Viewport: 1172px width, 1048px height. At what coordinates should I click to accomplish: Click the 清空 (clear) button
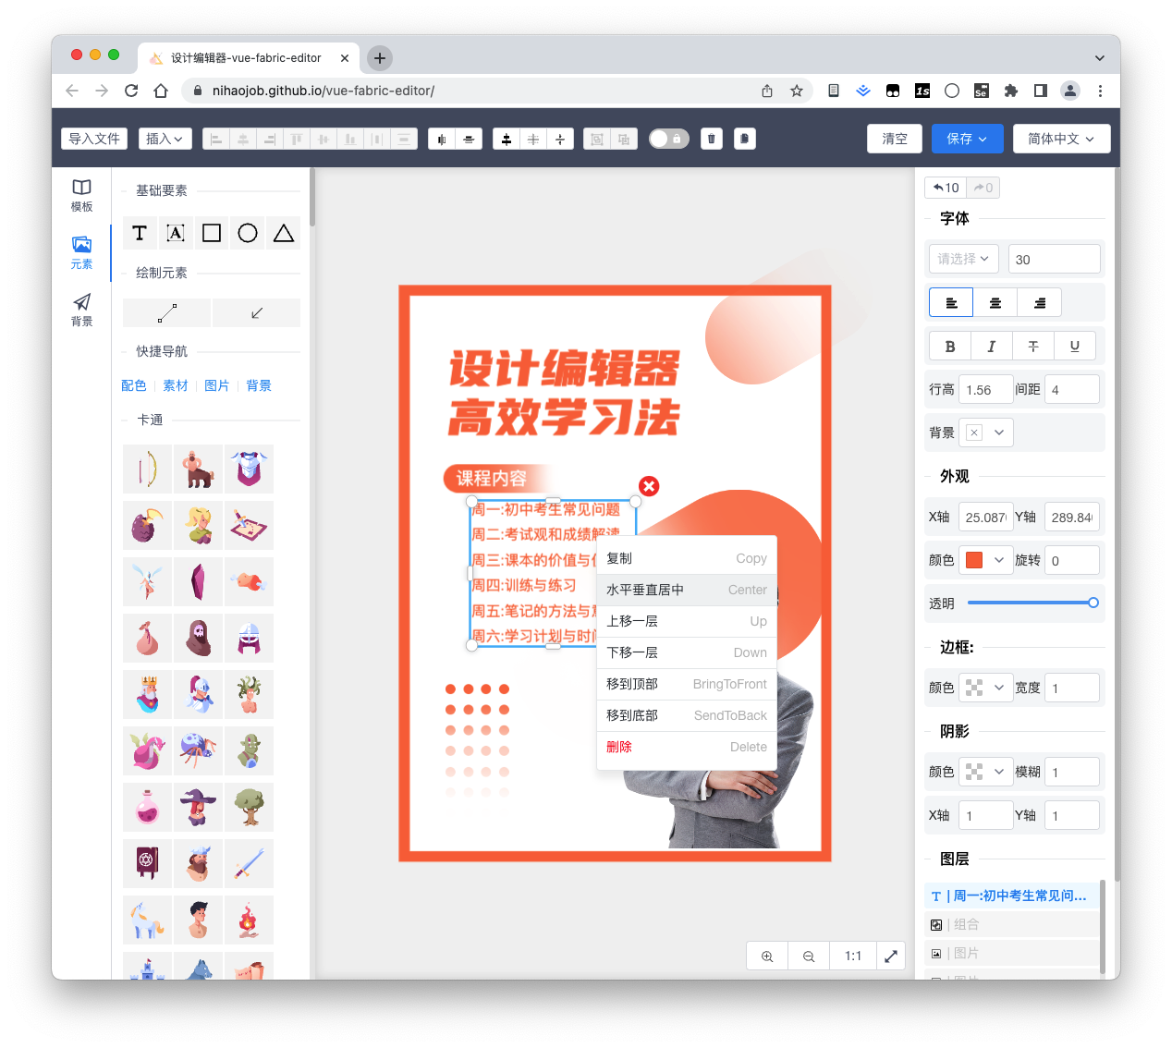[x=894, y=138]
